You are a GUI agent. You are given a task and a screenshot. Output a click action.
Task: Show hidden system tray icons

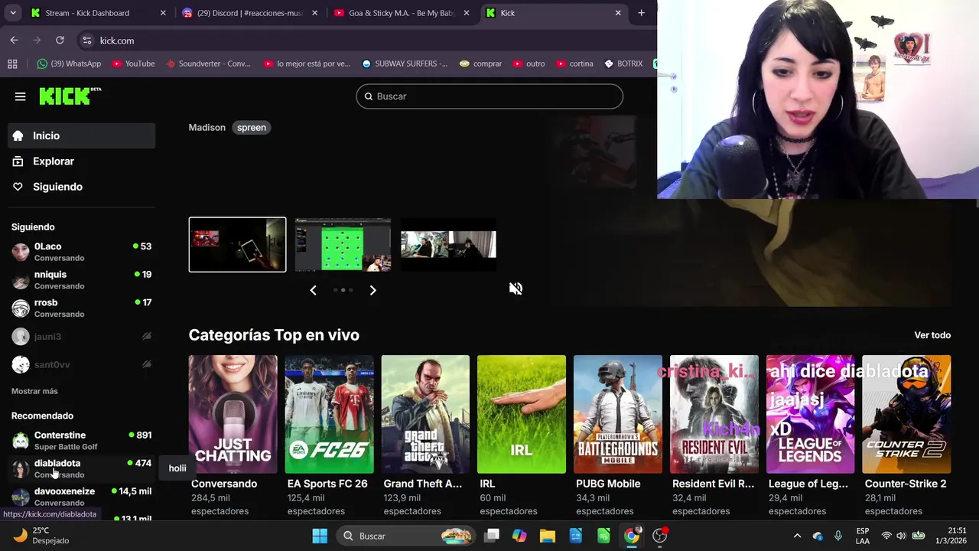pyautogui.click(x=797, y=536)
